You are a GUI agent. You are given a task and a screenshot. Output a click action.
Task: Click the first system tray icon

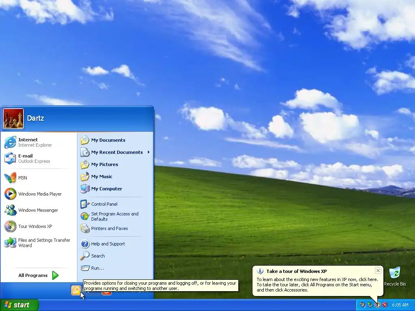tap(363, 305)
